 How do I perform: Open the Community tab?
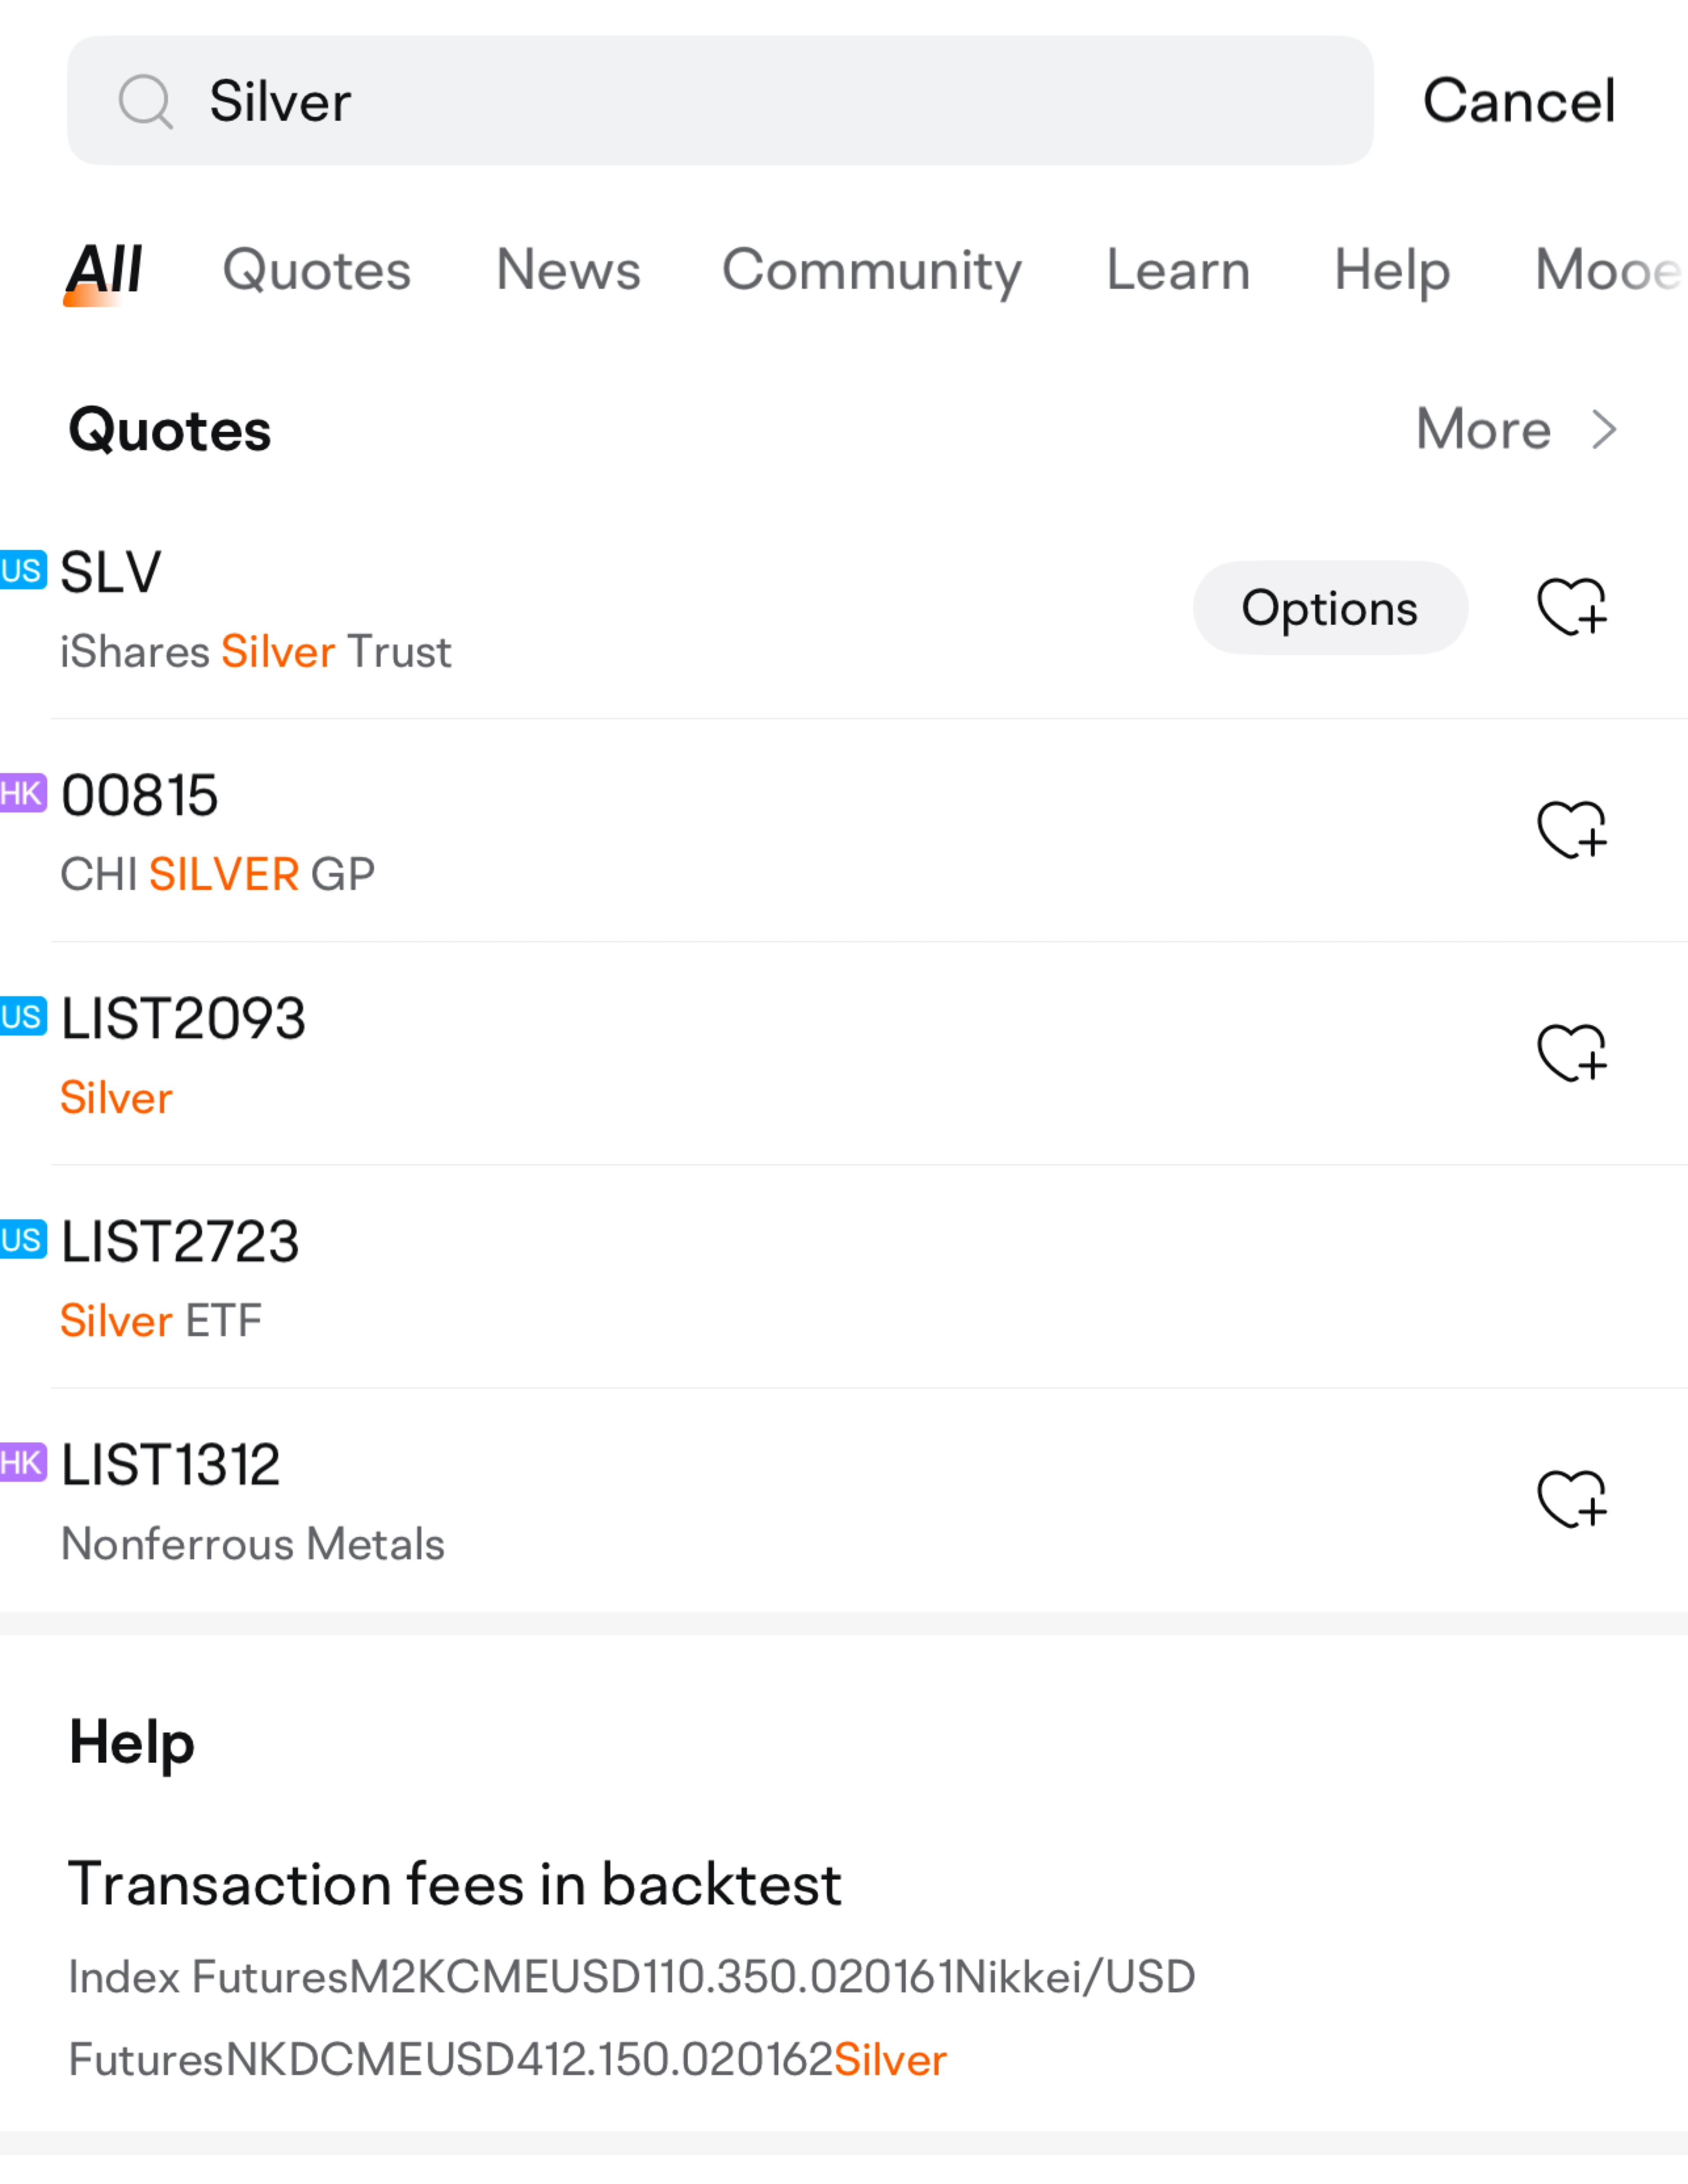[x=871, y=270]
